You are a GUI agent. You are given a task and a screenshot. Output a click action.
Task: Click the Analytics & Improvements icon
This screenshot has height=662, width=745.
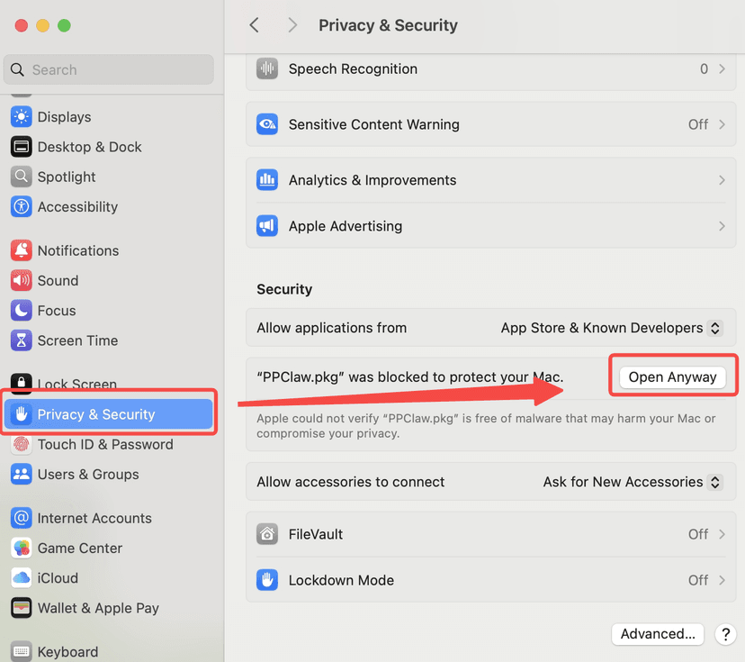(267, 180)
